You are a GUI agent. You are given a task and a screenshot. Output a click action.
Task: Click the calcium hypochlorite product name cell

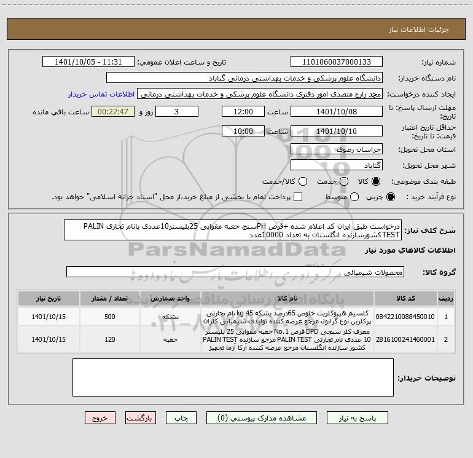coord(287,317)
